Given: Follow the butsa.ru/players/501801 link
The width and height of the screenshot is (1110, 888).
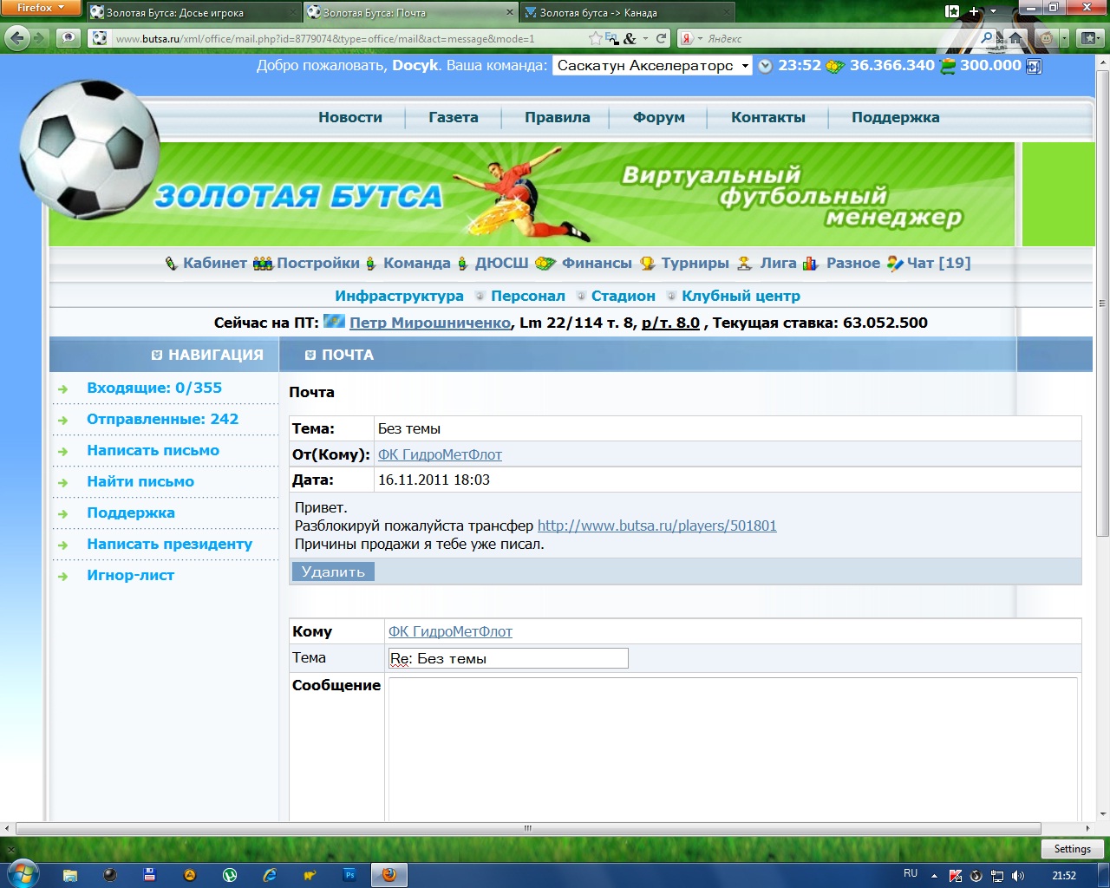Looking at the screenshot, I should point(656,526).
